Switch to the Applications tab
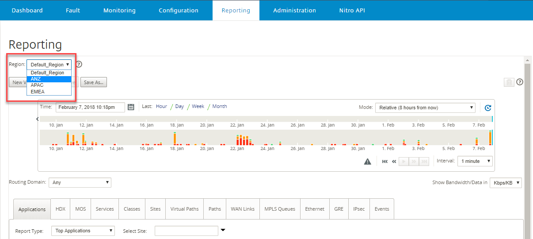Image resolution: width=533 pixels, height=239 pixels. (x=32, y=209)
